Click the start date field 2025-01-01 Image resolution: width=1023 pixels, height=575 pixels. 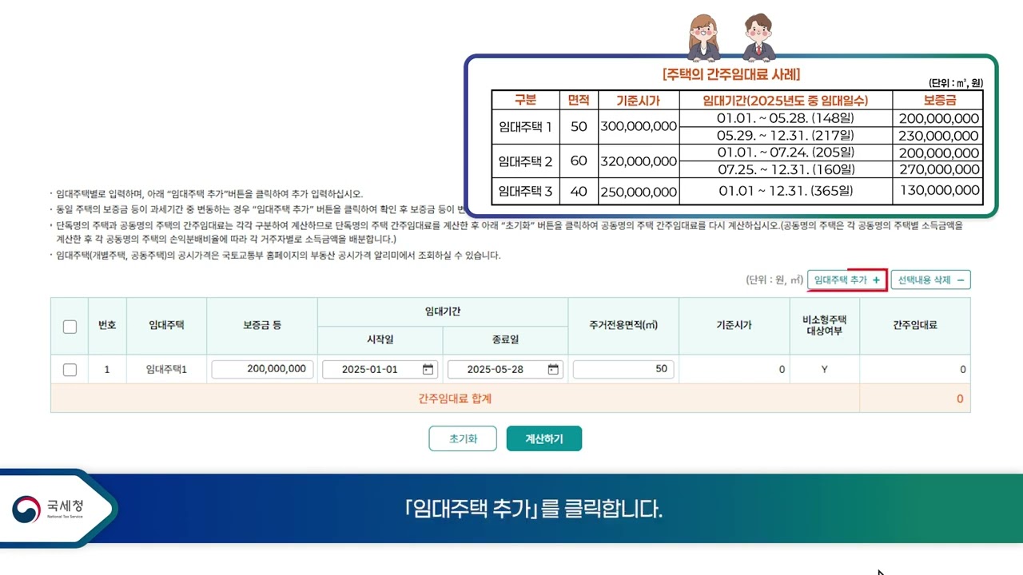(x=380, y=370)
